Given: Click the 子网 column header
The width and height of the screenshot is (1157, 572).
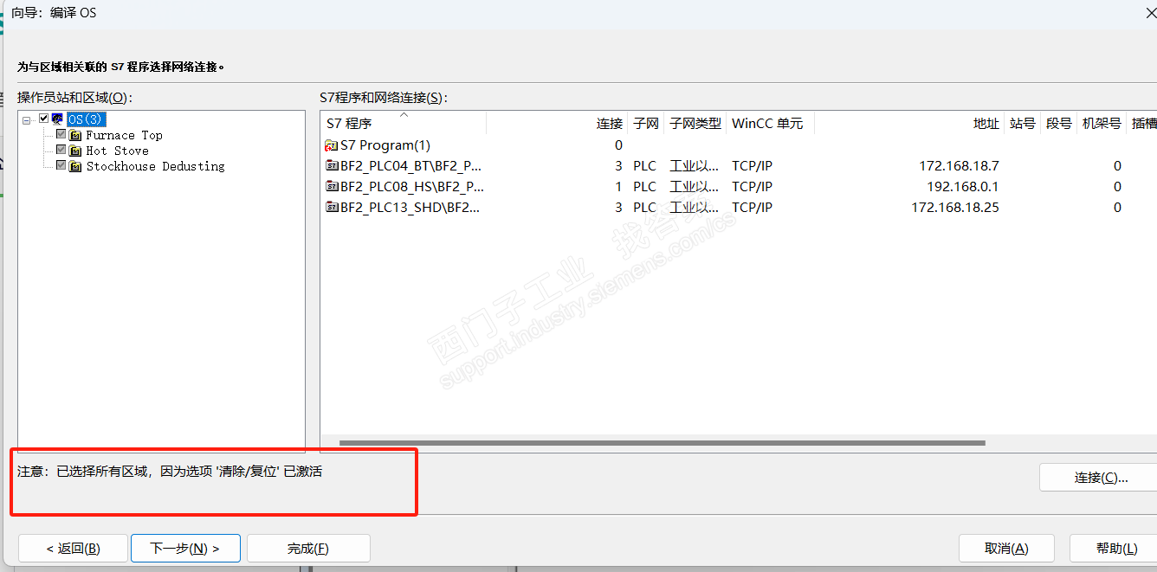Looking at the screenshot, I should tap(646, 123).
